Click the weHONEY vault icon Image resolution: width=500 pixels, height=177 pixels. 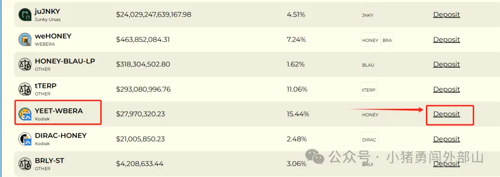coord(25,40)
